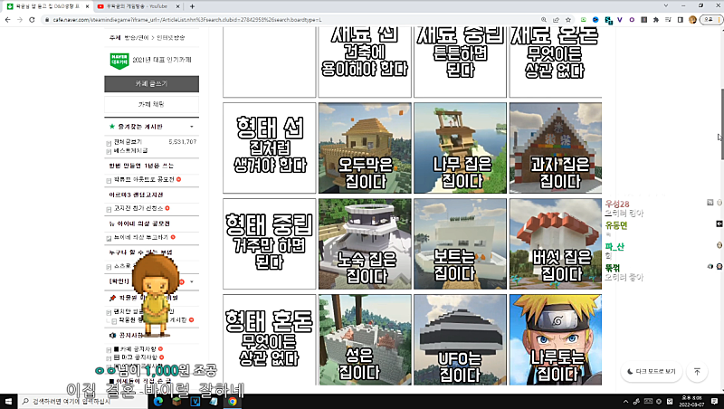The image size is (724, 409).
Task: Open the 전체글보기 board link
Action: click(128, 142)
